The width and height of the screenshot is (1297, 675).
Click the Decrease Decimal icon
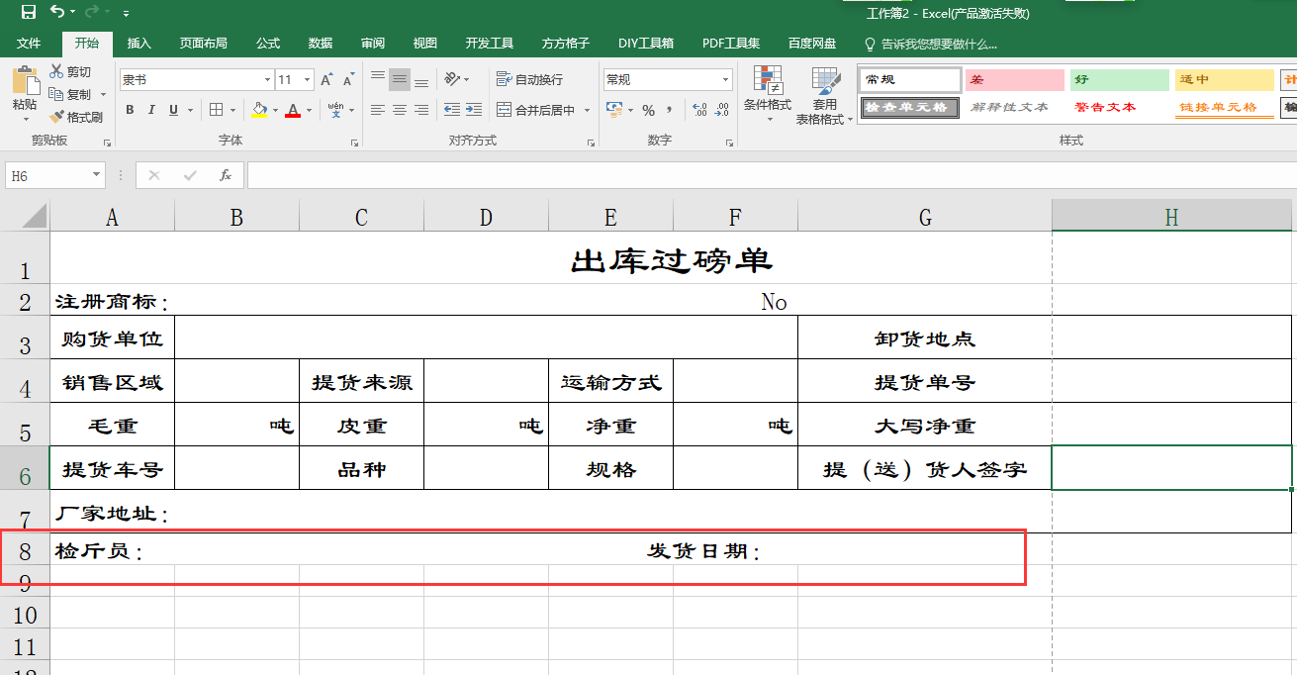click(x=723, y=110)
